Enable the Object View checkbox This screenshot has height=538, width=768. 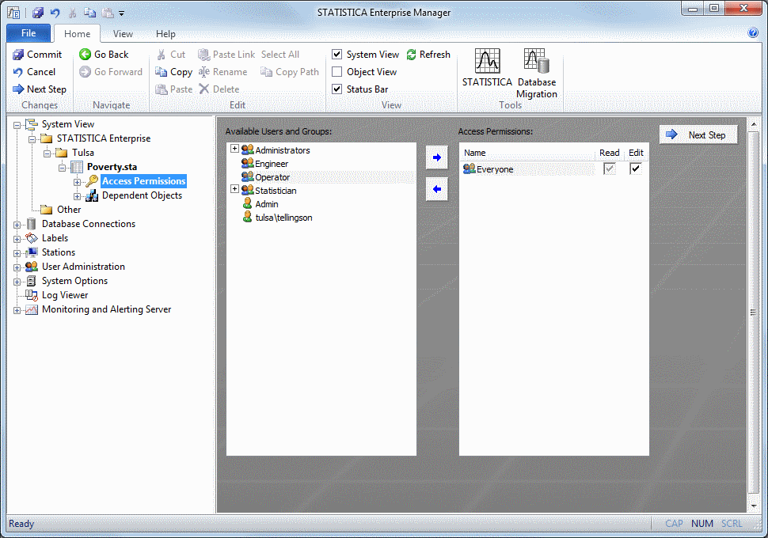point(337,72)
